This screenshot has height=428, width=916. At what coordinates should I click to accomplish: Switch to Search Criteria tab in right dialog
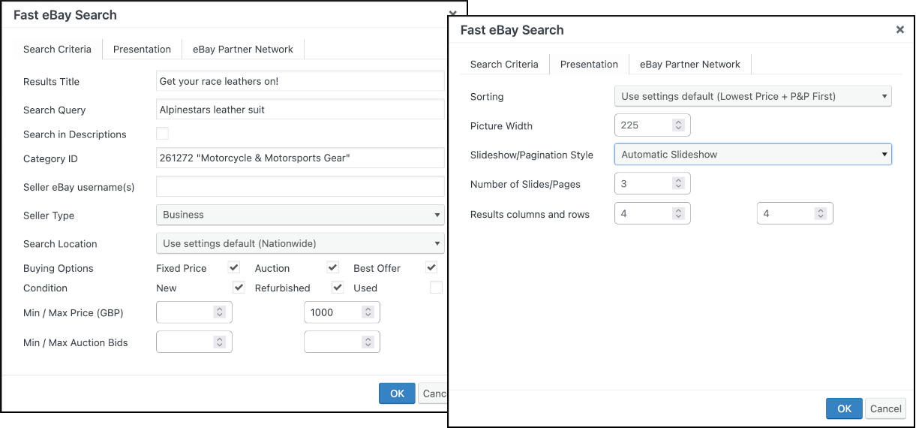504,65
